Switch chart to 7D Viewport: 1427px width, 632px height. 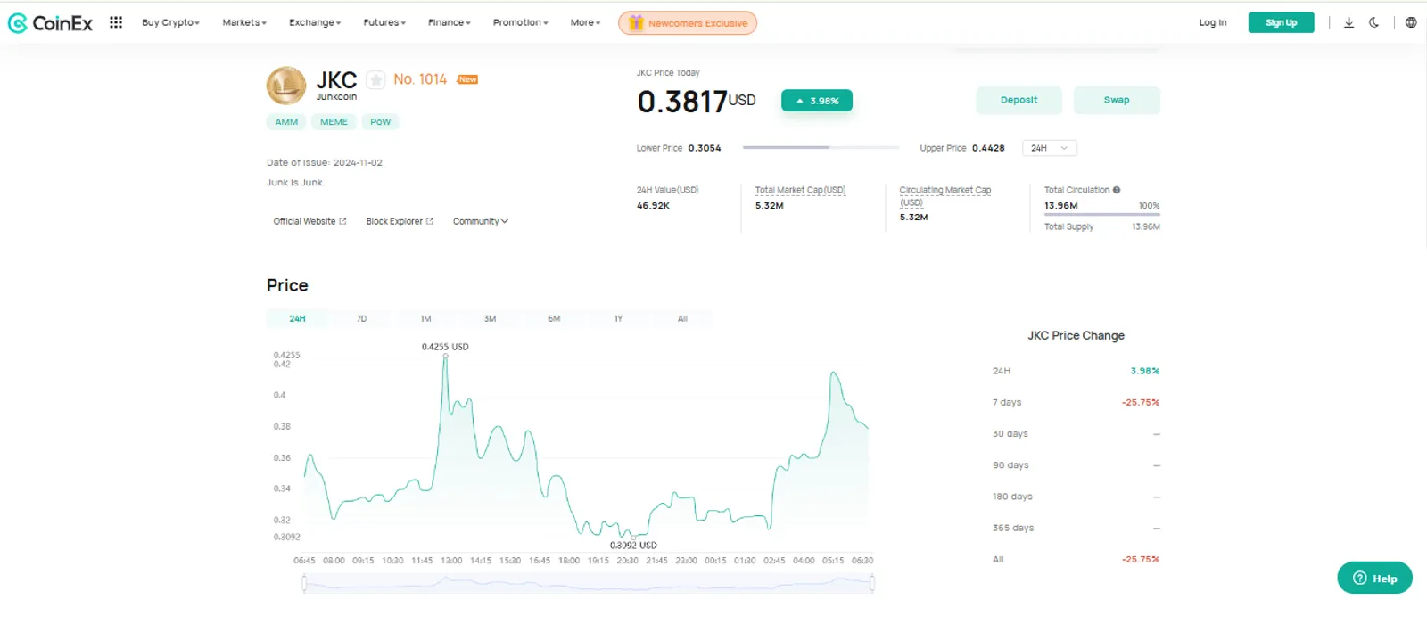coord(361,318)
